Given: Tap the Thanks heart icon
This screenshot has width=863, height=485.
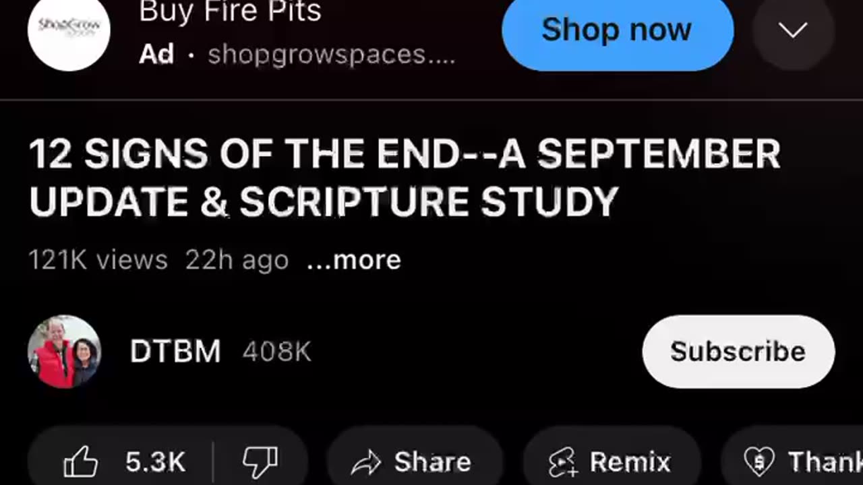Looking at the screenshot, I should pyautogui.click(x=758, y=462).
